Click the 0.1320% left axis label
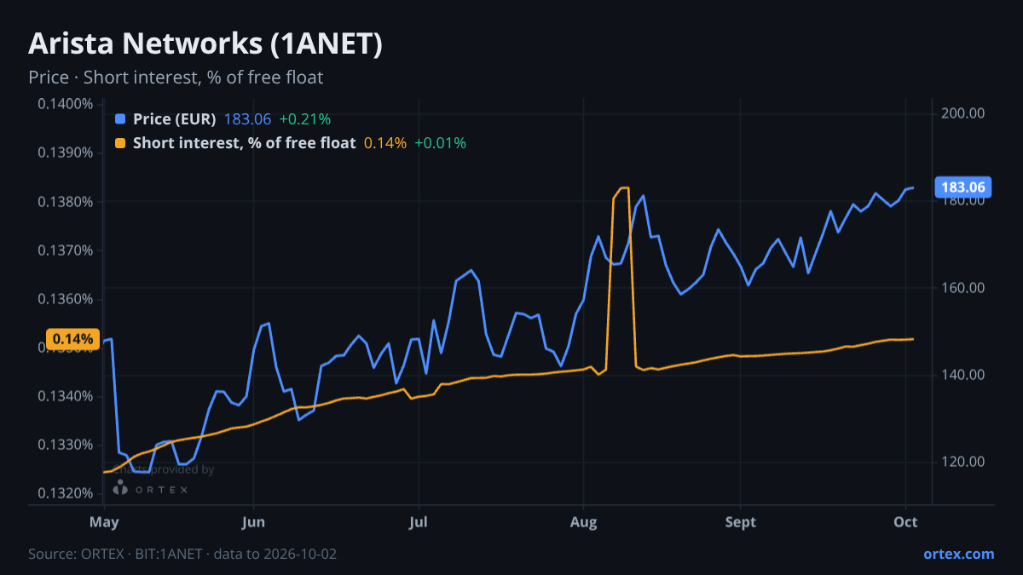This screenshot has width=1023, height=575. [x=66, y=493]
